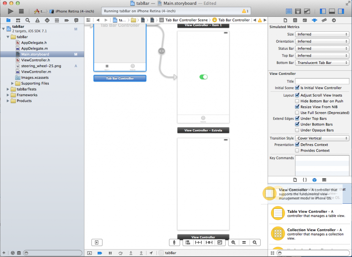352x257 pixels.
Task: Select Collection View Controller library item
Action: 310,234
